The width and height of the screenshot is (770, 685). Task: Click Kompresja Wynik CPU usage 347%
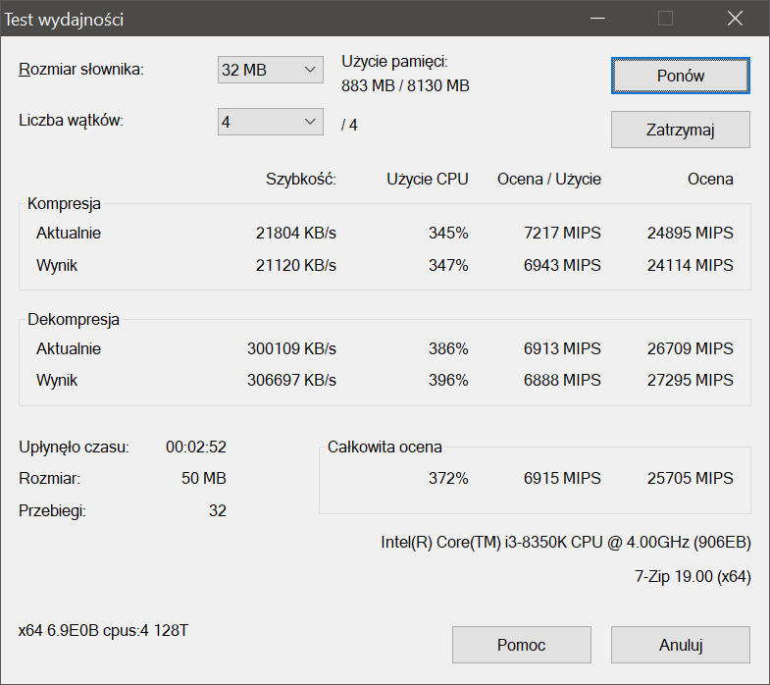[x=448, y=265]
